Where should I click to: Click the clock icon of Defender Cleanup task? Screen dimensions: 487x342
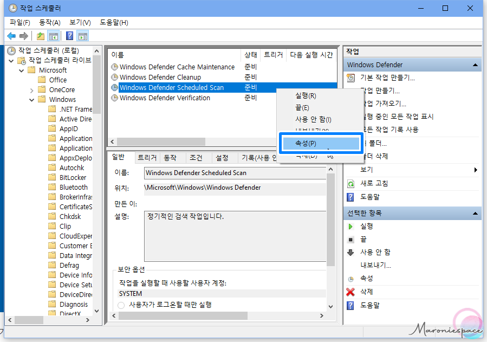point(115,77)
